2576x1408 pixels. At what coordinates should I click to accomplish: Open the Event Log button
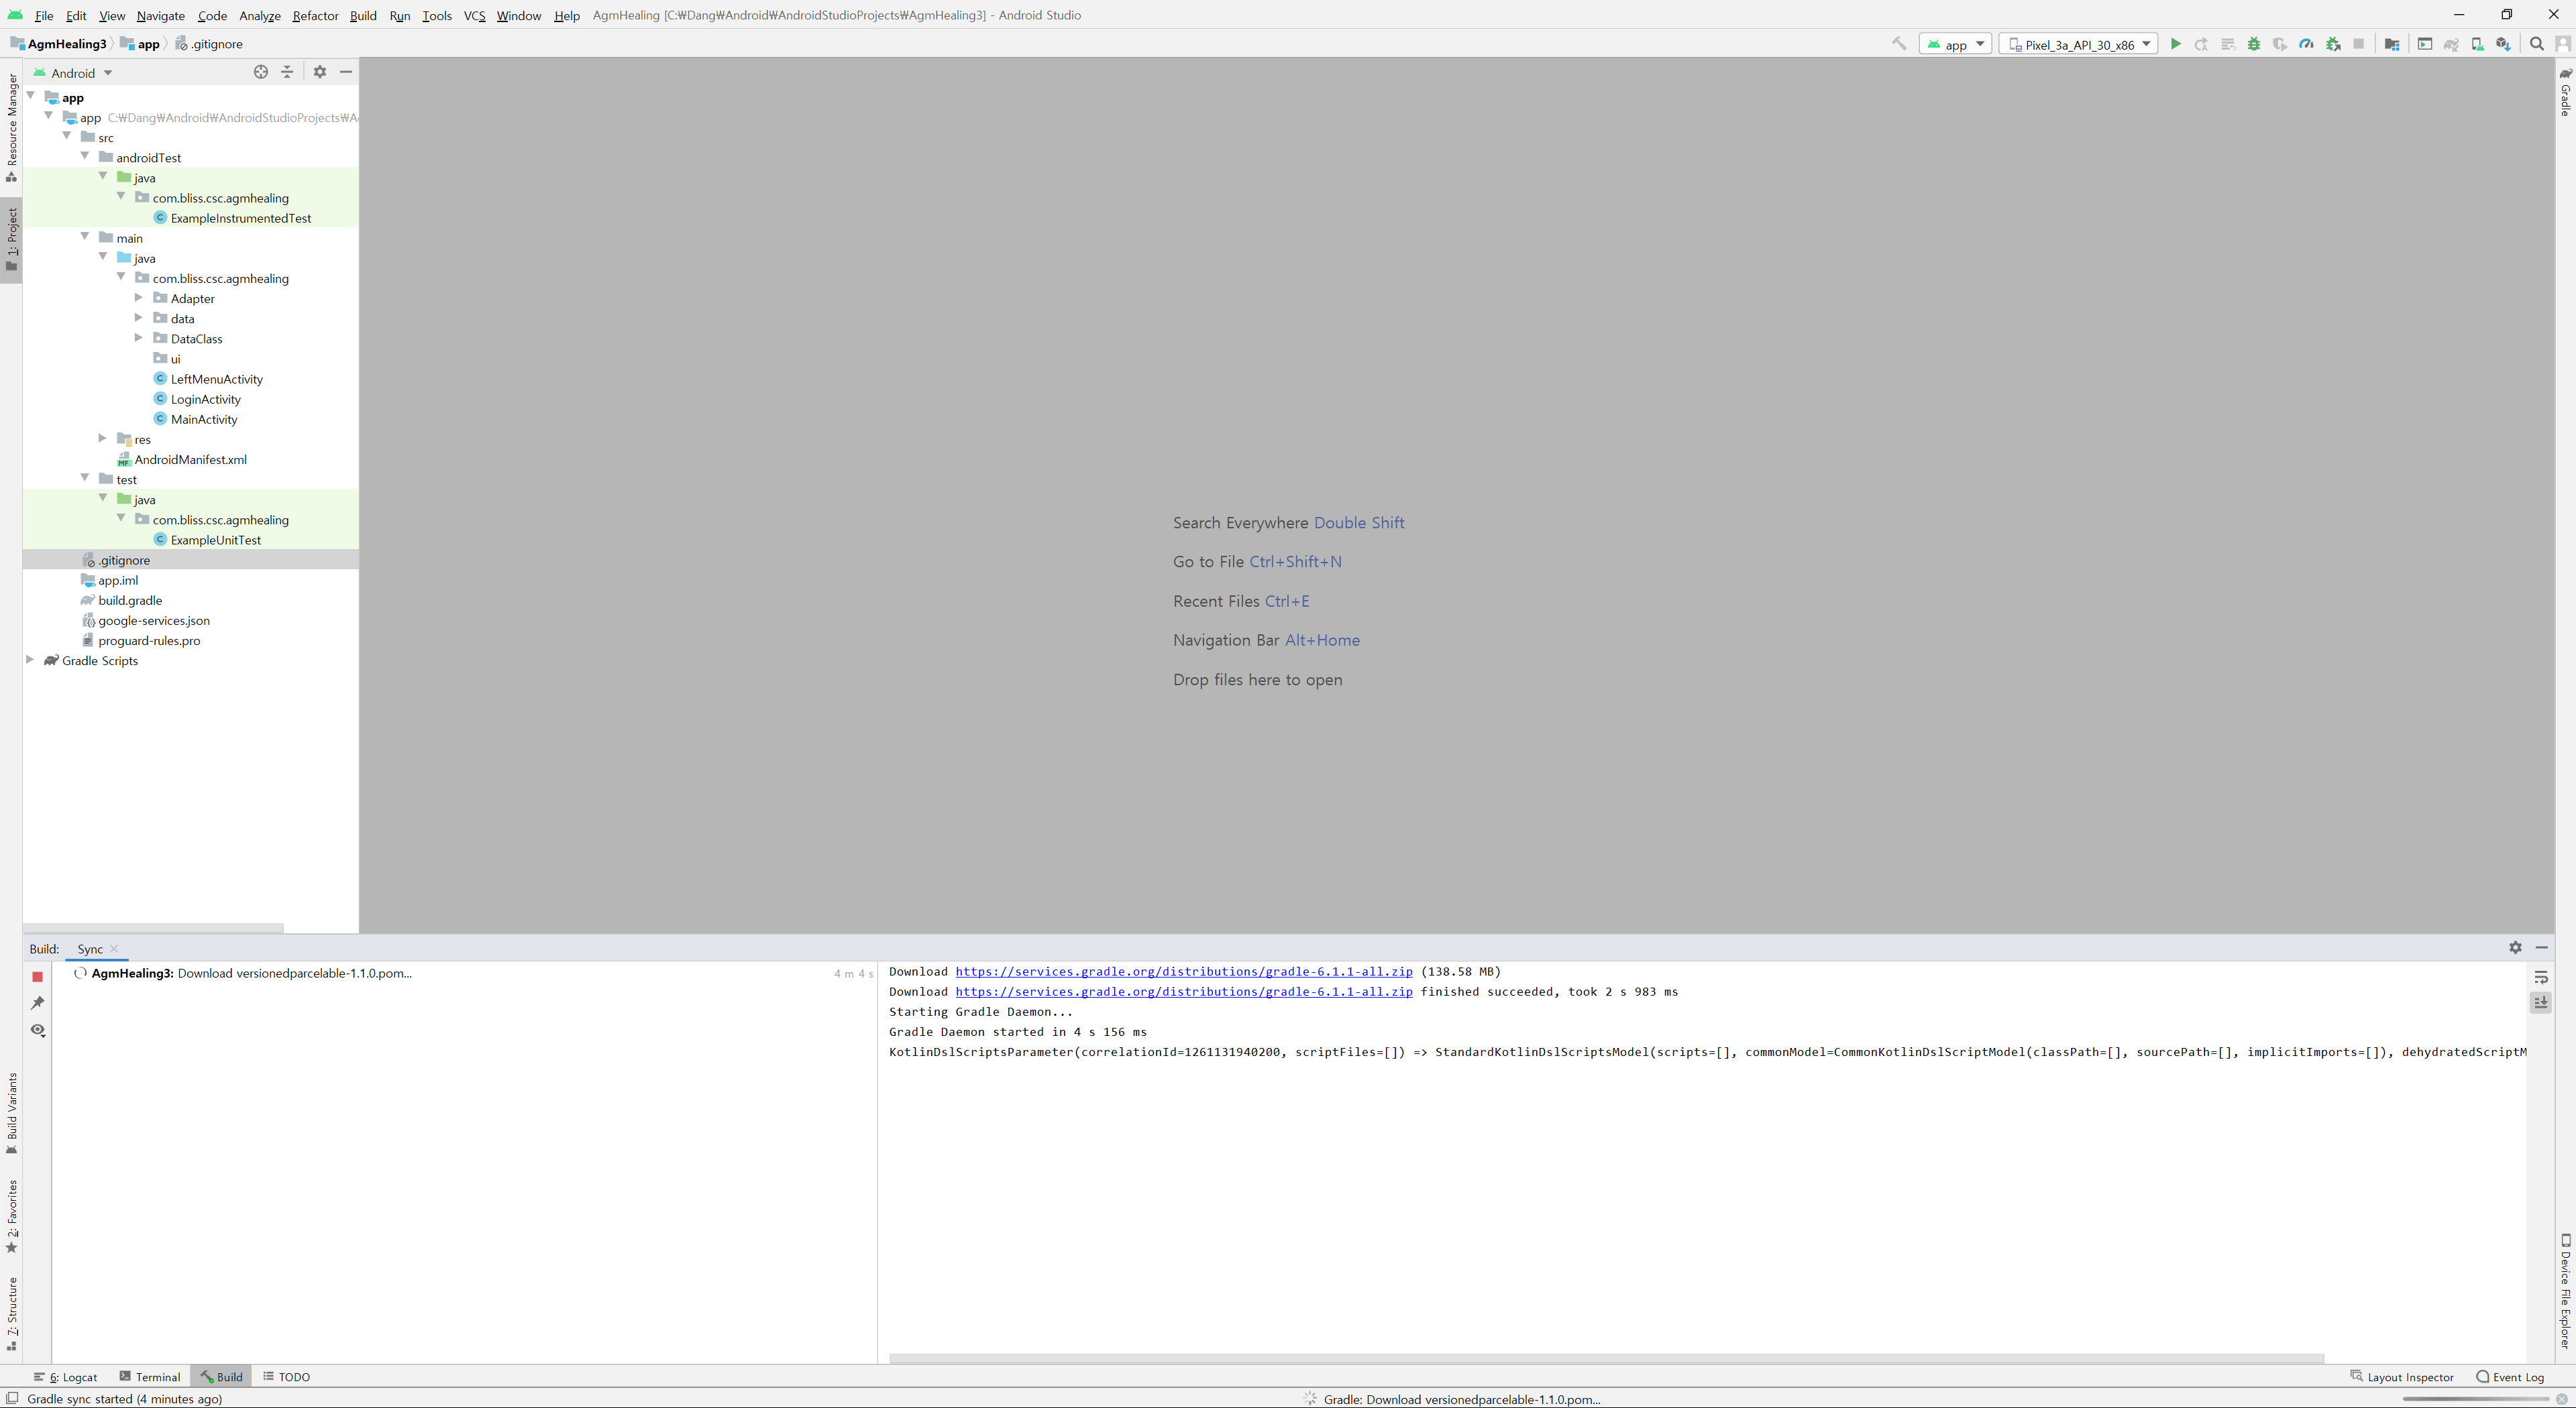(x=2510, y=1376)
